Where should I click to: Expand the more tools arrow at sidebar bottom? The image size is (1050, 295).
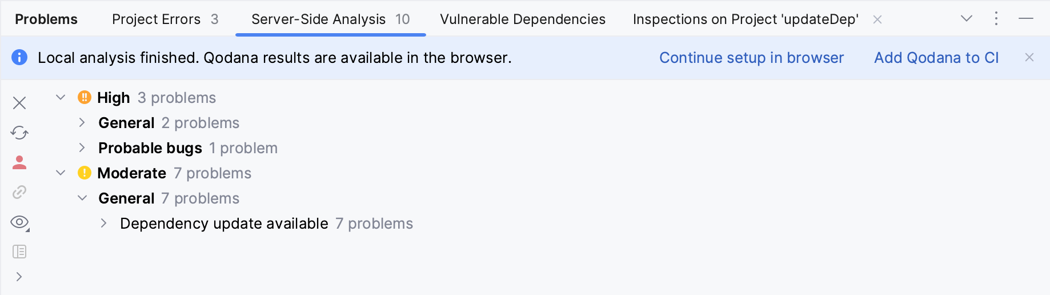pos(19,277)
